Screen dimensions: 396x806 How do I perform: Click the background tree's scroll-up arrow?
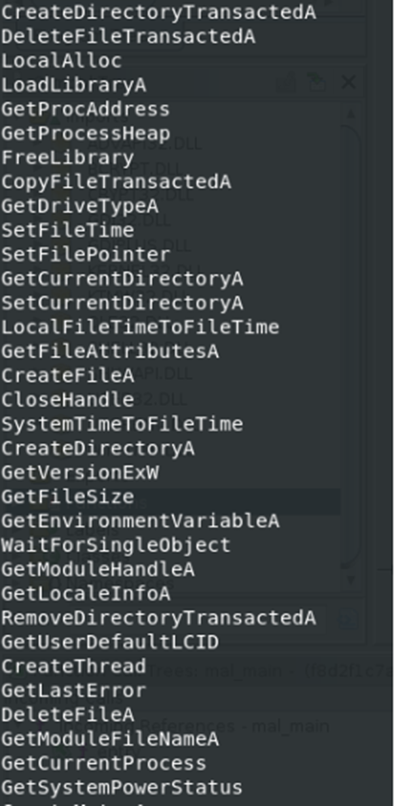point(351,115)
